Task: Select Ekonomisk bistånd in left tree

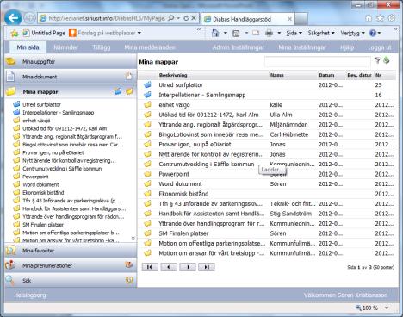Action: (43, 193)
